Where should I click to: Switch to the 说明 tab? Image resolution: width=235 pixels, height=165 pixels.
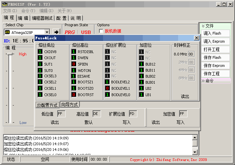(x=75, y=18)
